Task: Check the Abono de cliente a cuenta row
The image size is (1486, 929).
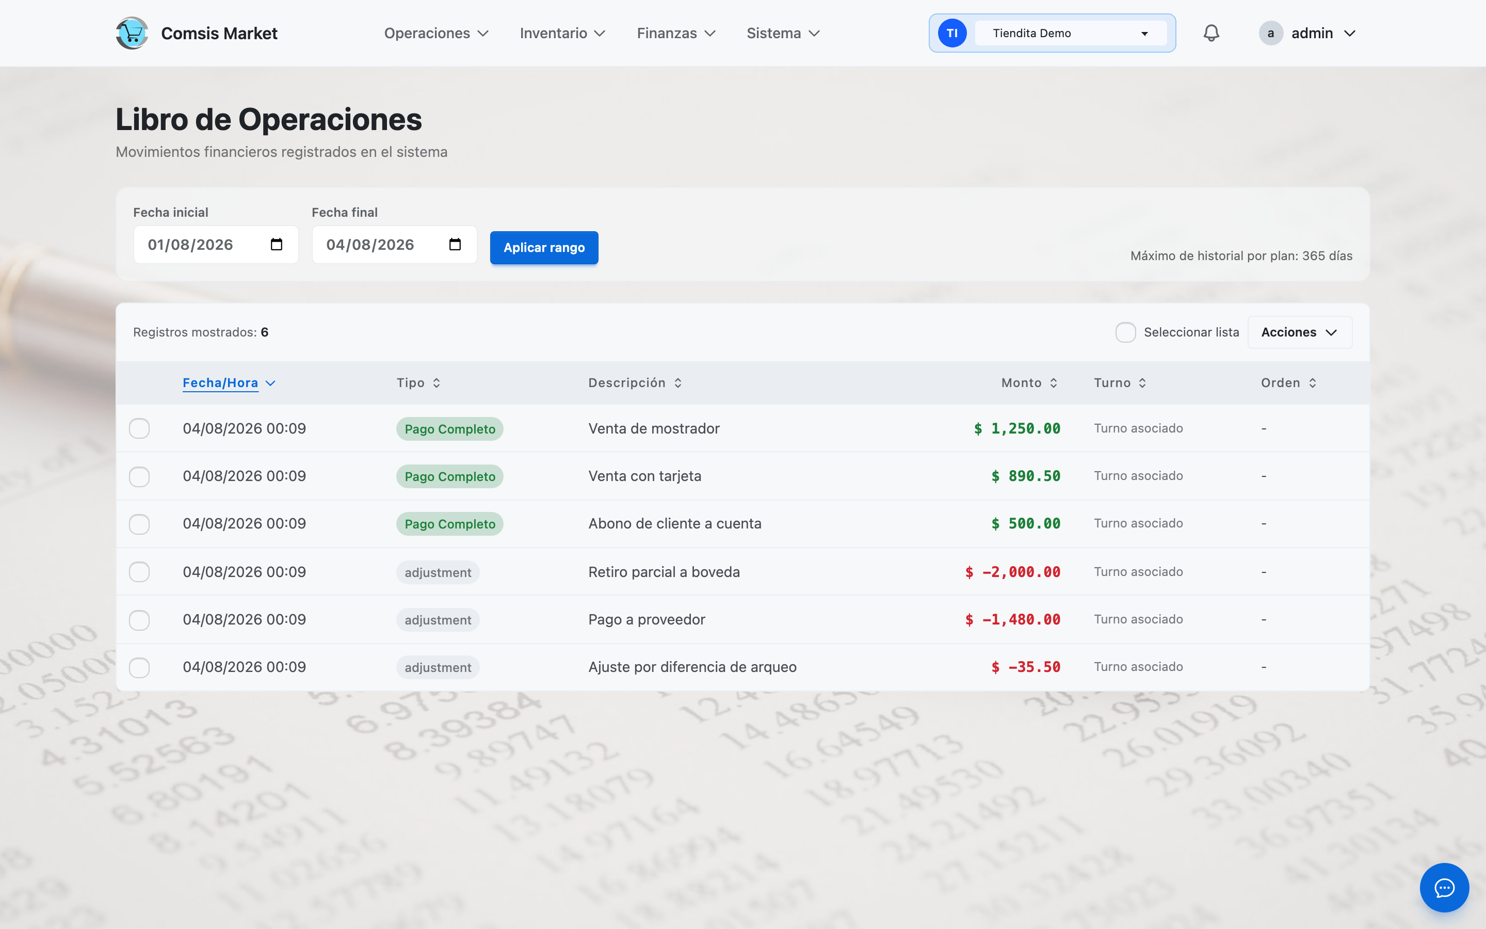Action: (x=139, y=524)
